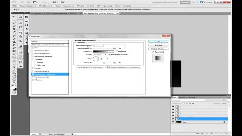Click OK in the layer style dialog
242x136 pixels.
coord(158,41)
